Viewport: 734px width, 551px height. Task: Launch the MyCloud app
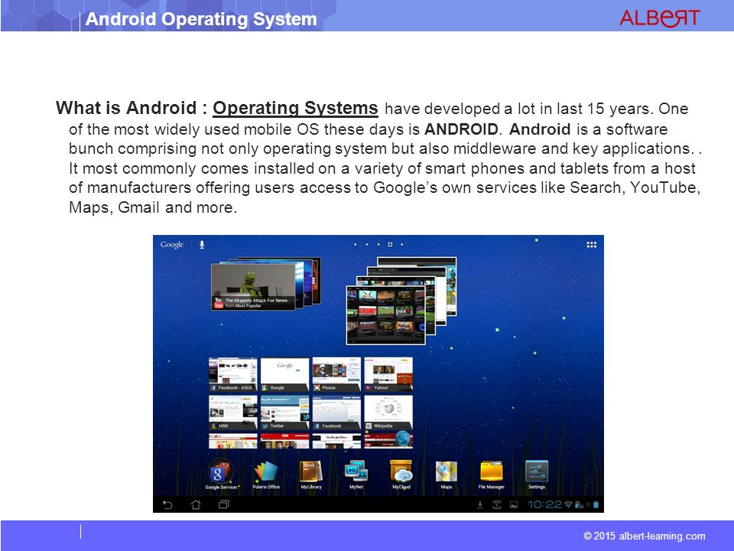tap(401, 473)
